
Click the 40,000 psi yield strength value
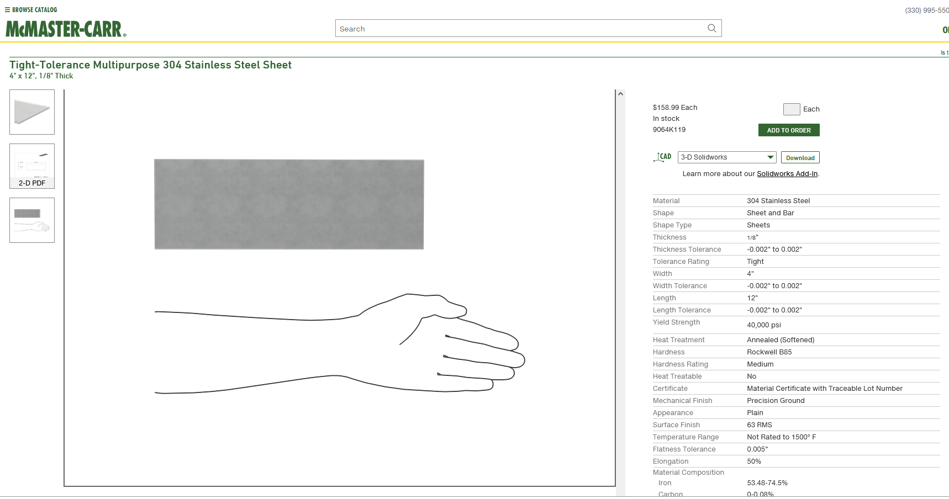(x=764, y=325)
